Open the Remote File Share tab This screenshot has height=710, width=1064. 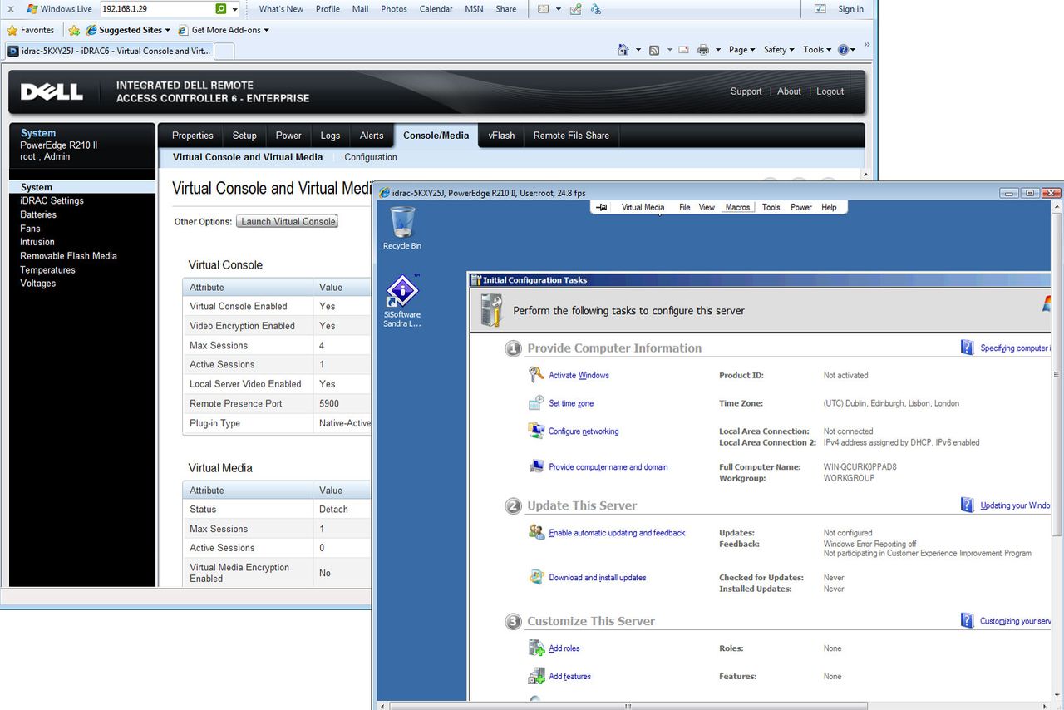point(571,136)
